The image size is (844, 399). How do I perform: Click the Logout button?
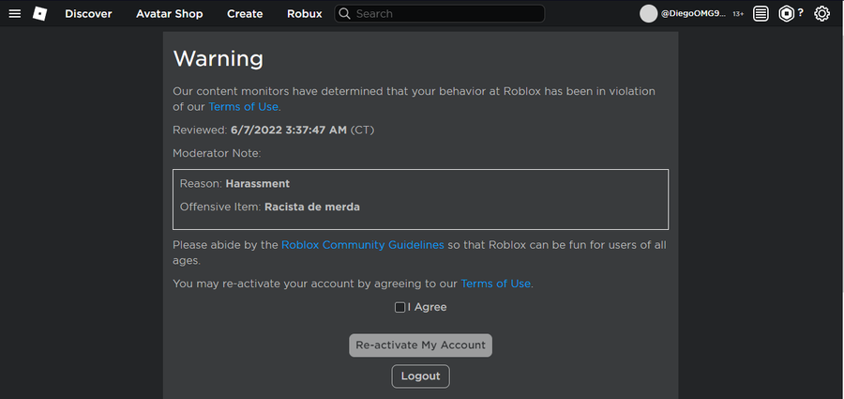coord(420,376)
